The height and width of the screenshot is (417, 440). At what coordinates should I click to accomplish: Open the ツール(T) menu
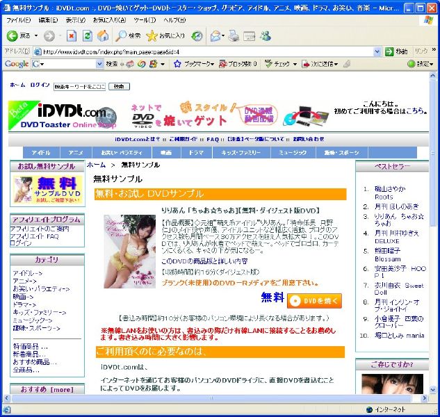(x=144, y=20)
